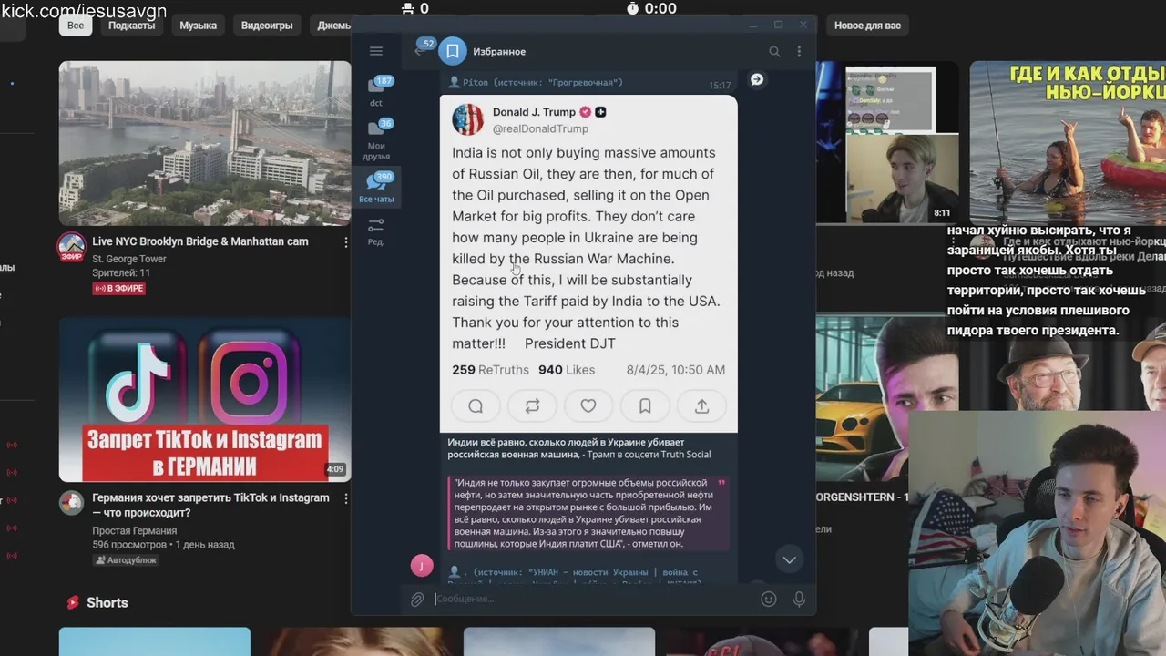Select the Музыка filter chip
Image resolution: width=1166 pixels, height=656 pixels.
click(198, 26)
